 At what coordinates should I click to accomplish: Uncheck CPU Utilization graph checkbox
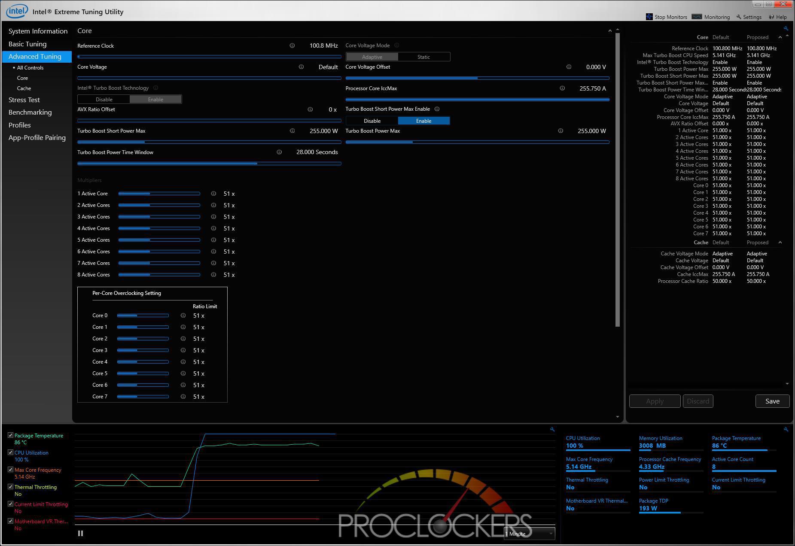(x=11, y=452)
